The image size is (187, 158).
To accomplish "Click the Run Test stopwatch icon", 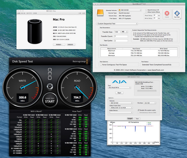I will pos(177,13).
